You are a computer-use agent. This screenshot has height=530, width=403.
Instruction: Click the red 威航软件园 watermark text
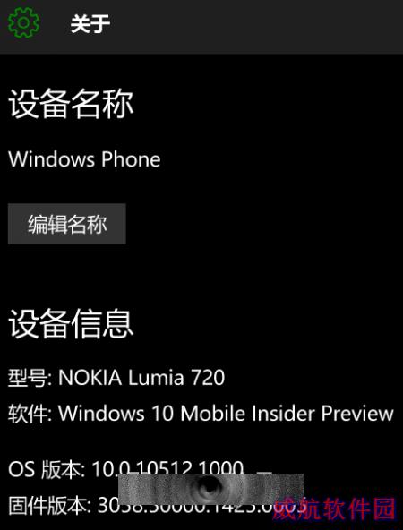(334, 508)
